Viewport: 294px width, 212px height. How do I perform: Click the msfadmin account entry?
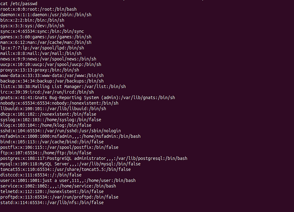click(x=70, y=136)
